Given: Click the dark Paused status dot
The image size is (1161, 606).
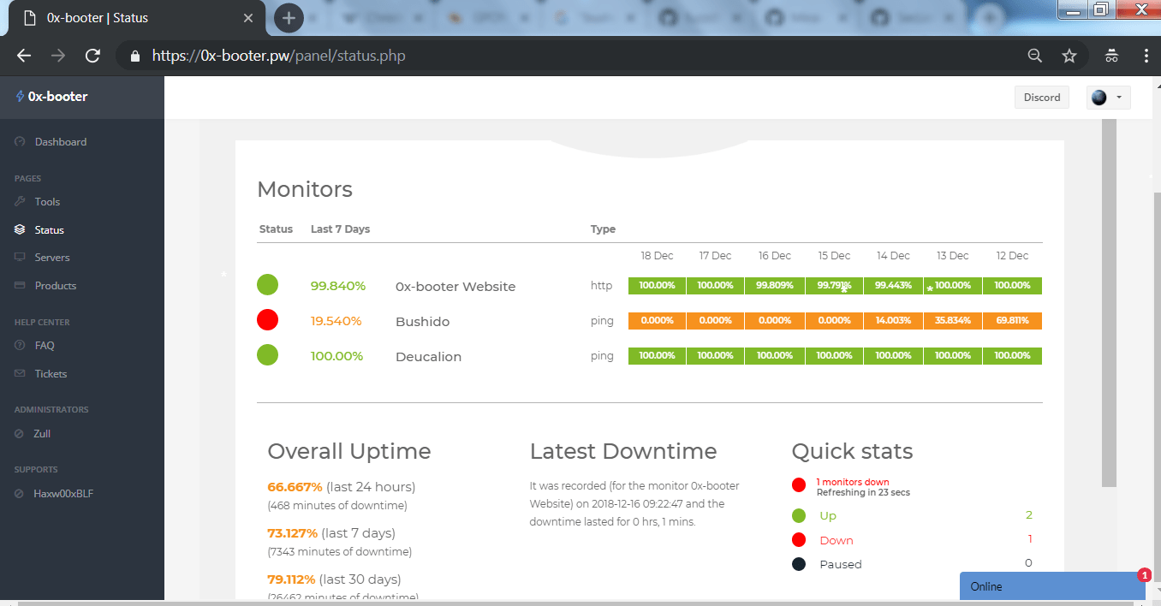Looking at the screenshot, I should point(799,564).
